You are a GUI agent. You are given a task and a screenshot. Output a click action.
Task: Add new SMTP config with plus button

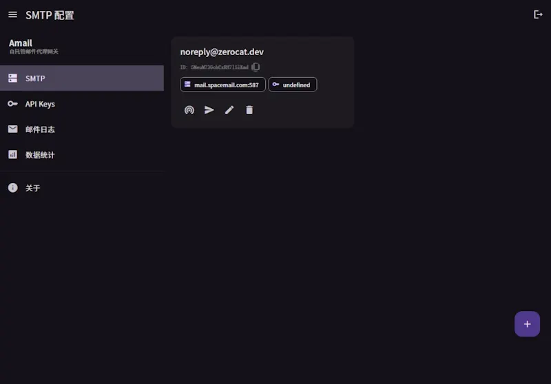point(527,324)
